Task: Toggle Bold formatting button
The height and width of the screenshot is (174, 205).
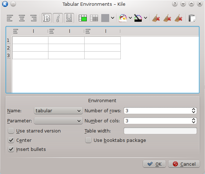Action: pyautogui.click(x=47, y=18)
